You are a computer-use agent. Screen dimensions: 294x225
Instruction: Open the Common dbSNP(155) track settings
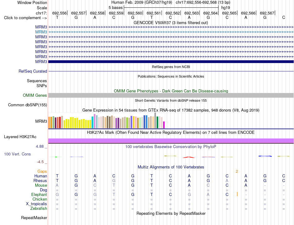tap(27, 105)
